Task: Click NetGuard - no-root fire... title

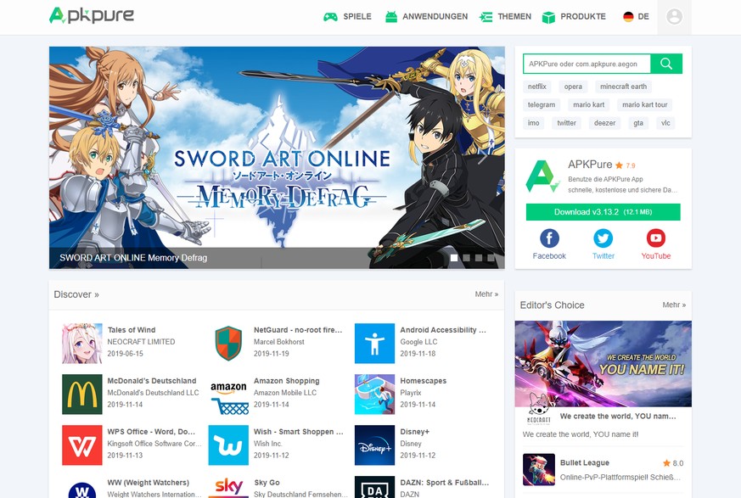Action: (x=298, y=330)
